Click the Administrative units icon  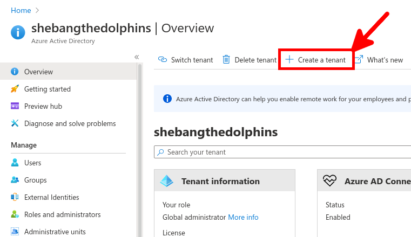tap(15, 232)
